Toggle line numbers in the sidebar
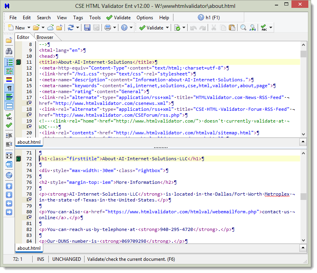Viewport: 317px width, 273px height. 9,62
